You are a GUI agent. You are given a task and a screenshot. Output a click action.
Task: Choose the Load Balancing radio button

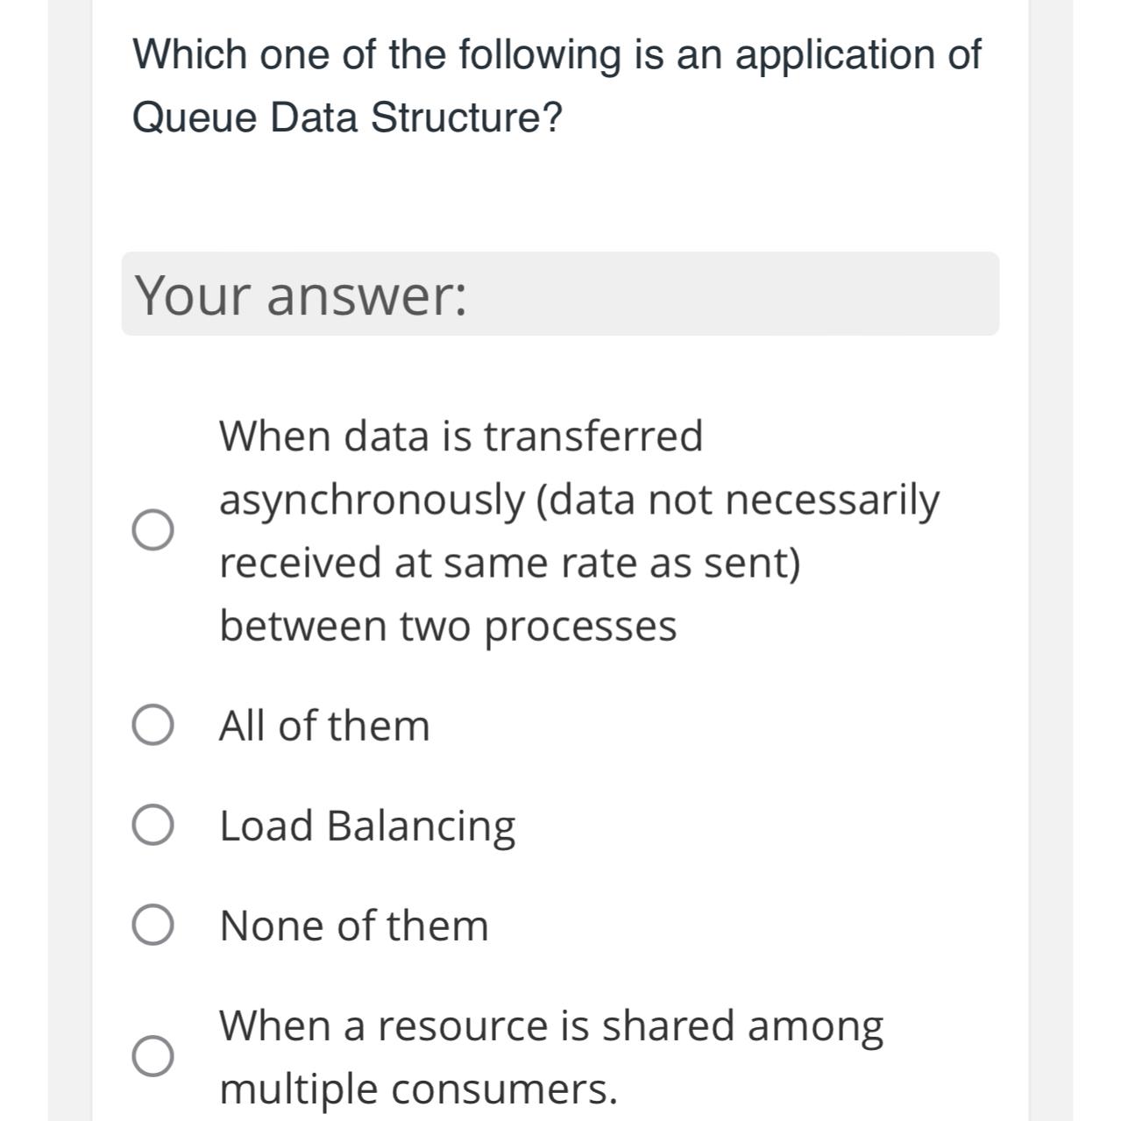[x=153, y=826]
